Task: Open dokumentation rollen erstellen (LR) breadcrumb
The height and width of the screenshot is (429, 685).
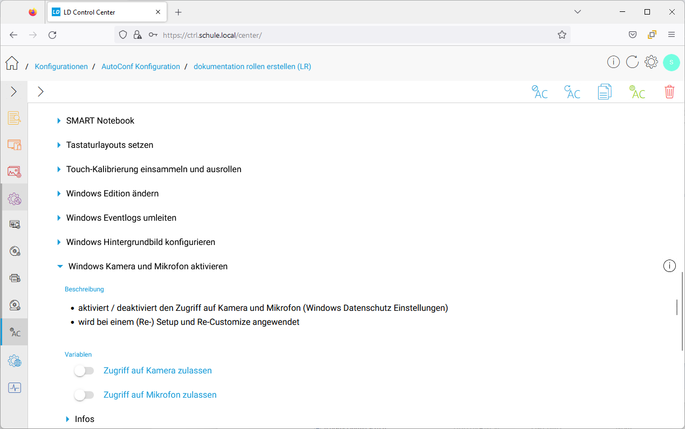Action: (252, 66)
